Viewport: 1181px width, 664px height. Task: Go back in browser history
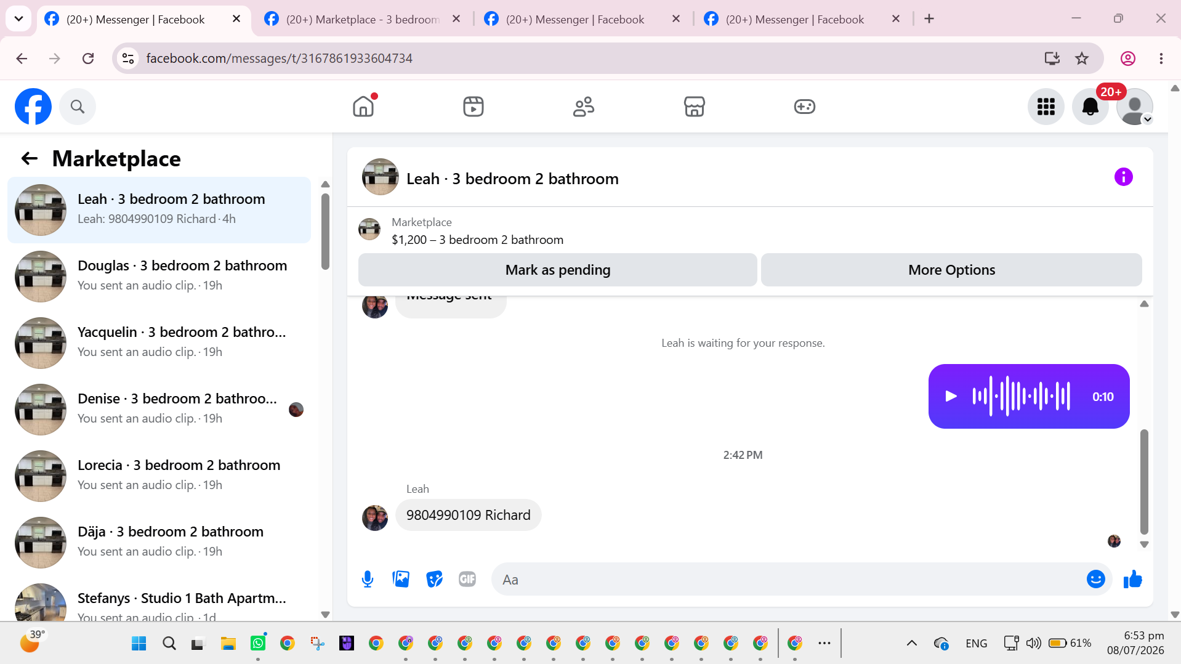22,59
